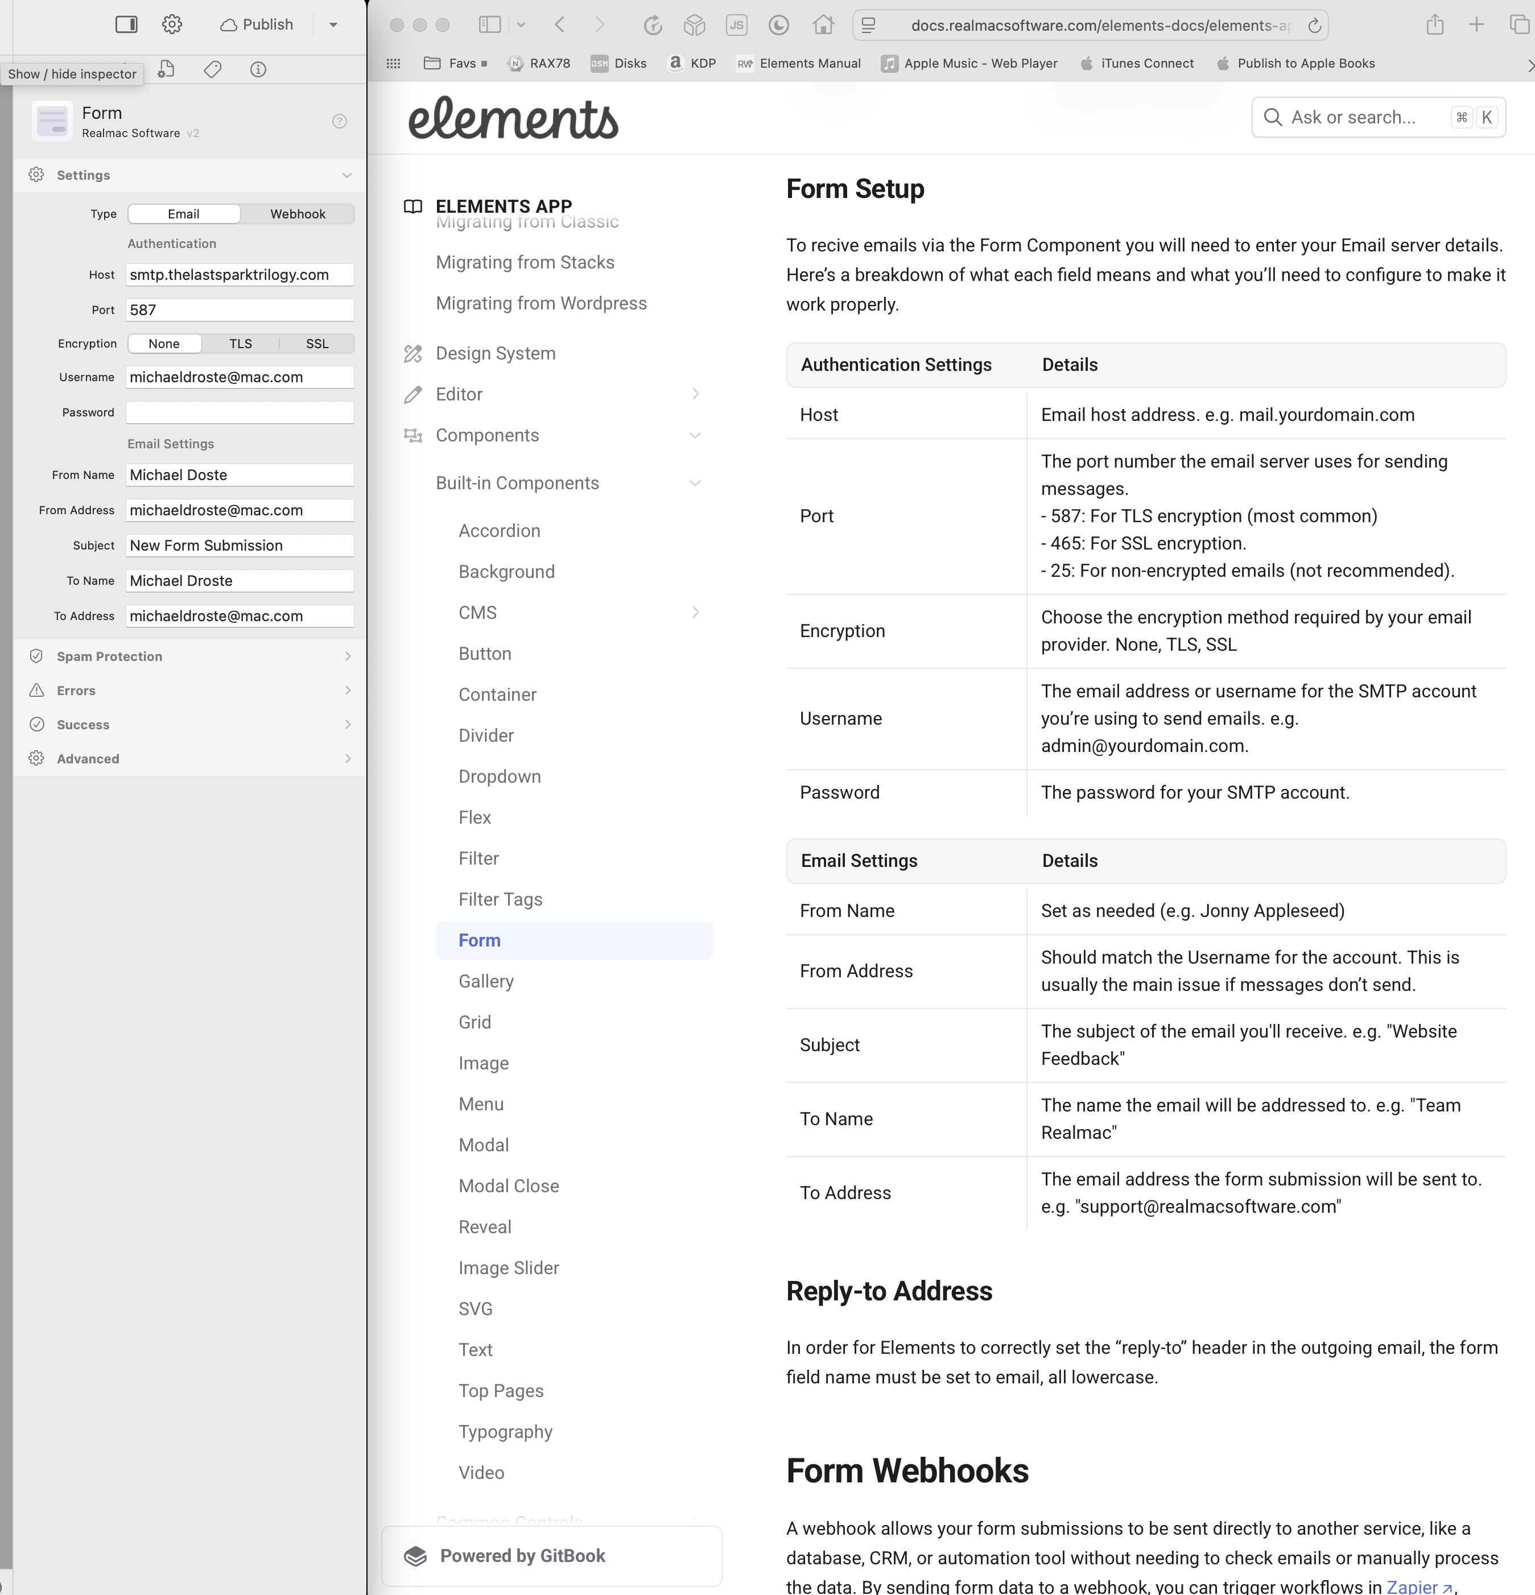Collapse the Components docs section
The height and width of the screenshot is (1595, 1535).
(x=695, y=435)
